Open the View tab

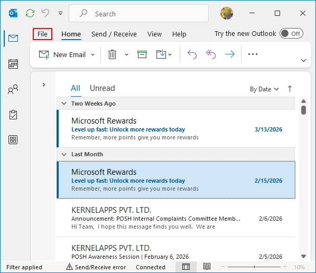154,34
